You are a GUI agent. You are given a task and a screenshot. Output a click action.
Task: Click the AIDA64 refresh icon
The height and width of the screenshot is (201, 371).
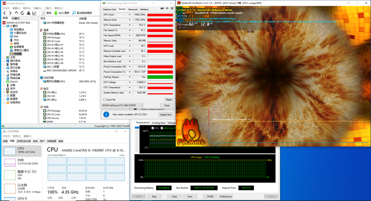point(22,13)
